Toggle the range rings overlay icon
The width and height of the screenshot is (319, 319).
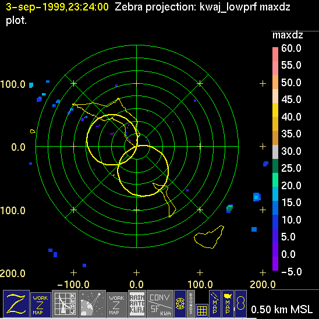[180, 304]
